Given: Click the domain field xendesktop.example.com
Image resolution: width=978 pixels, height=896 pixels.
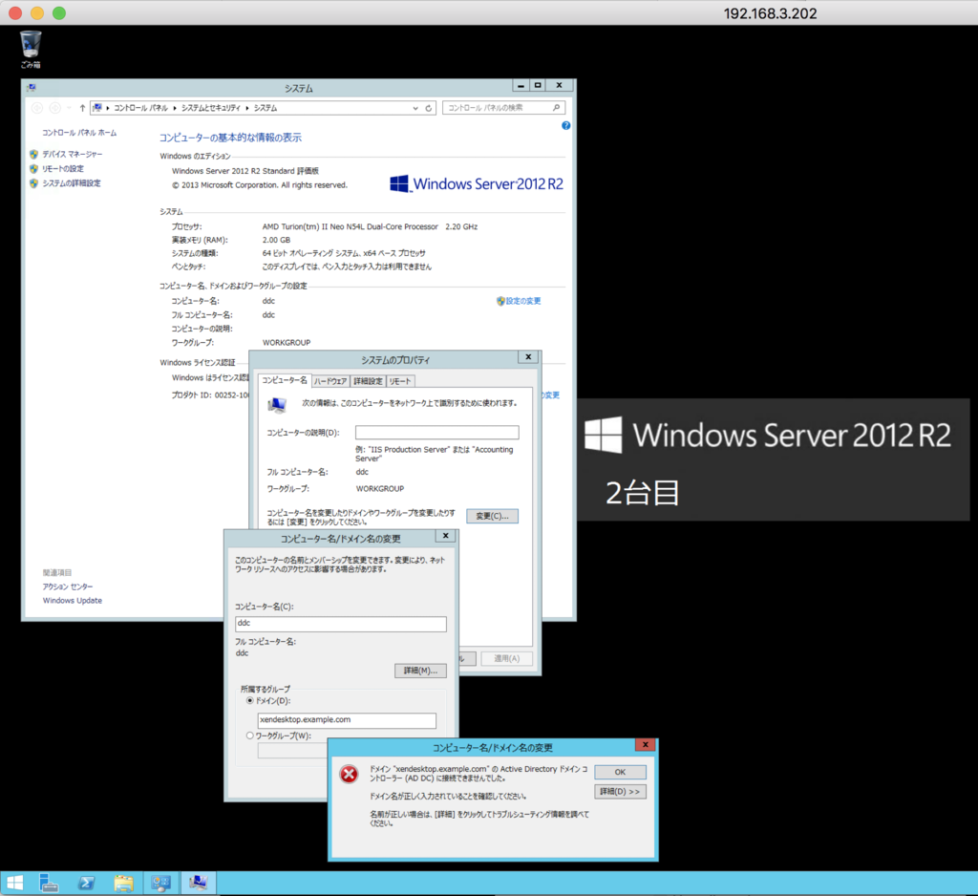Looking at the screenshot, I should [347, 720].
